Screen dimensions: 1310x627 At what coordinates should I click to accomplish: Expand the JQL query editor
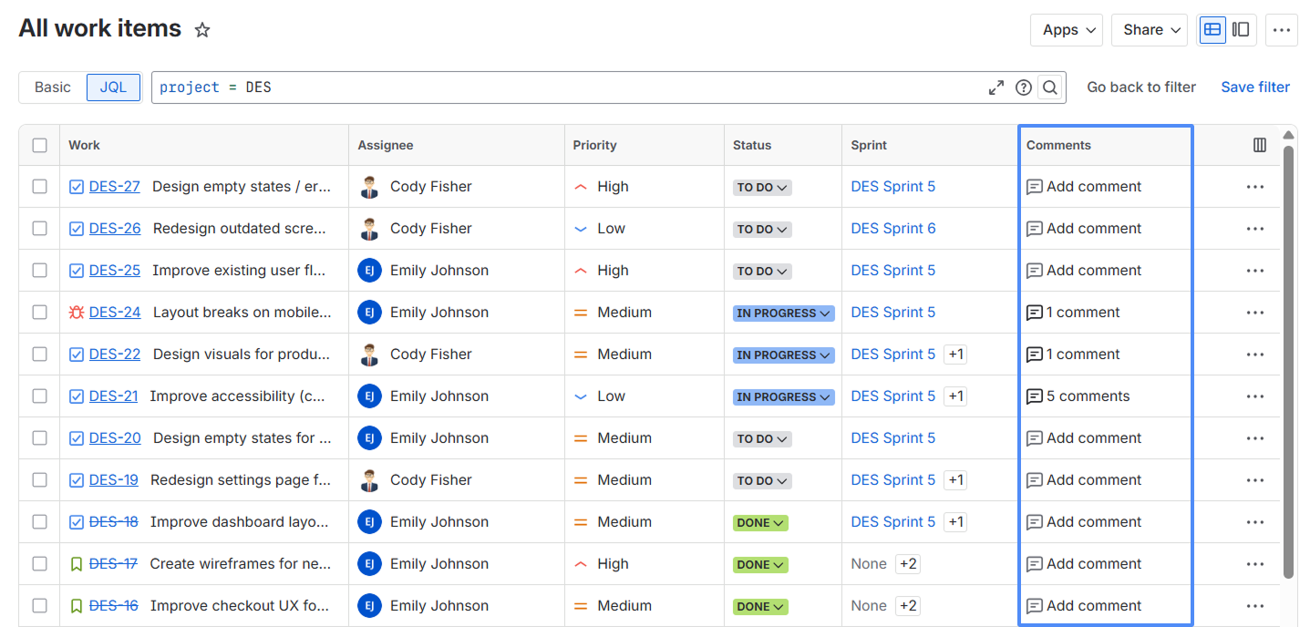click(996, 87)
